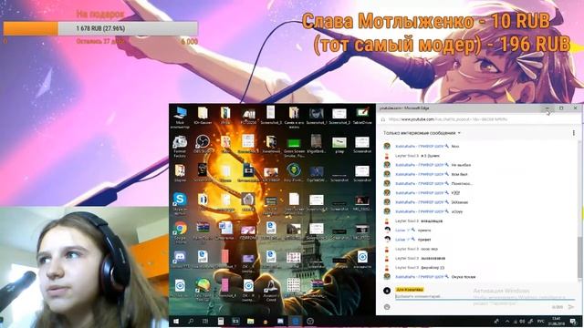Open the chat three-dot options menu
The height and width of the screenshot is (328, 584).
[574, 133]
